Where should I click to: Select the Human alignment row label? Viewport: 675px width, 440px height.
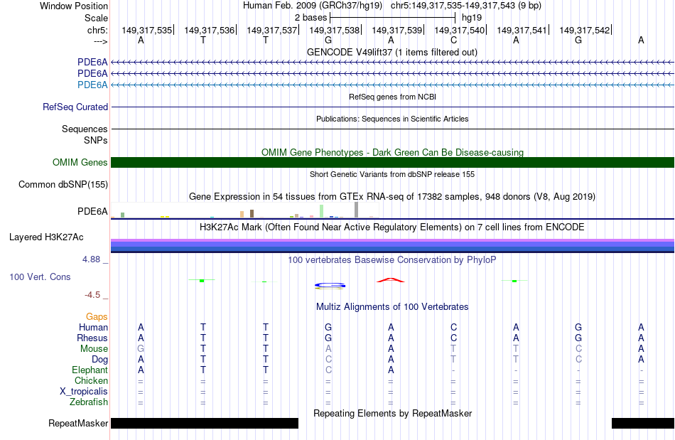(93, 327)
